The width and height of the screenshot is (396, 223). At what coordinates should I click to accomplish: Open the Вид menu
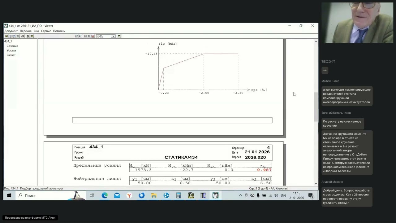pyautogui.click(x=36, y=31)
